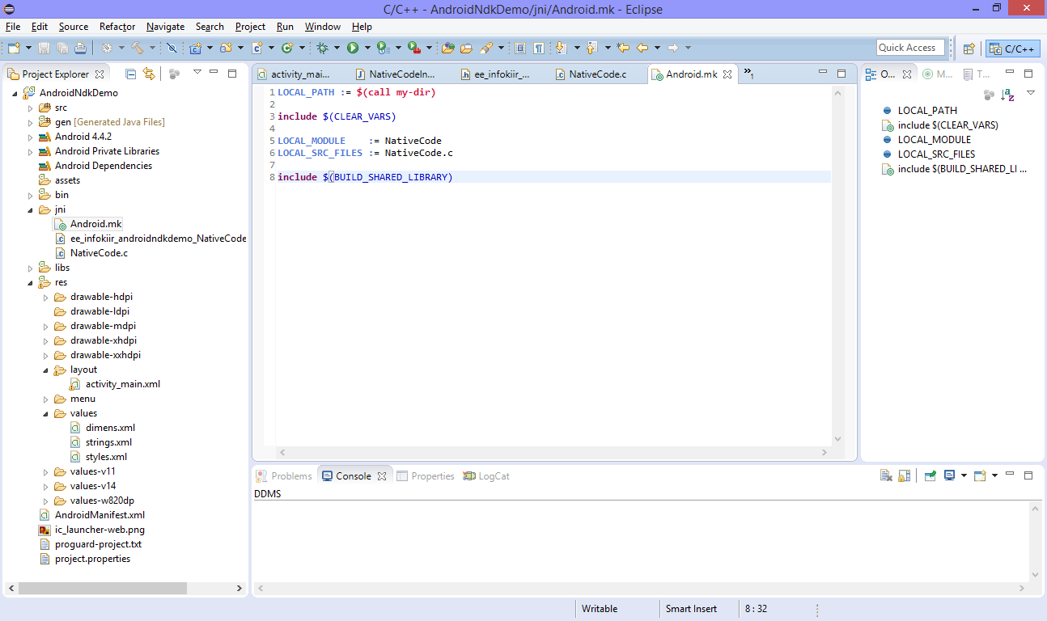Screen dimensions: 1047x621
Task: Click the Print icon in the toolbar
Action: [81, 49]
